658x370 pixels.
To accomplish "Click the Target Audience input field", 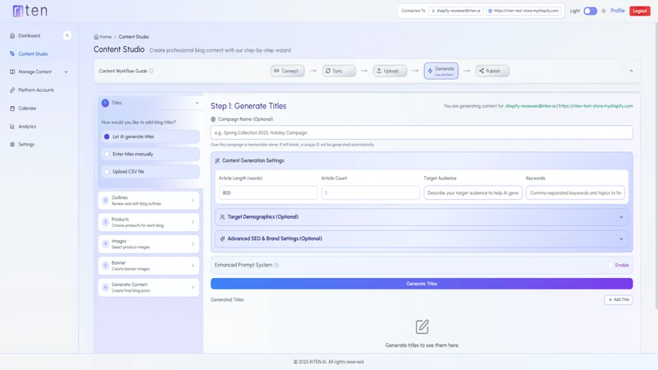I will pyautogui.click(x=473, y=193).
